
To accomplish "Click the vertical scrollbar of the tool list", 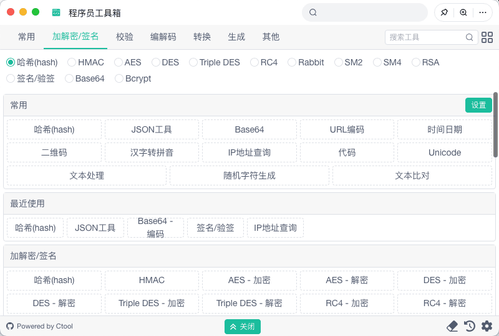I will click(495, 124).
